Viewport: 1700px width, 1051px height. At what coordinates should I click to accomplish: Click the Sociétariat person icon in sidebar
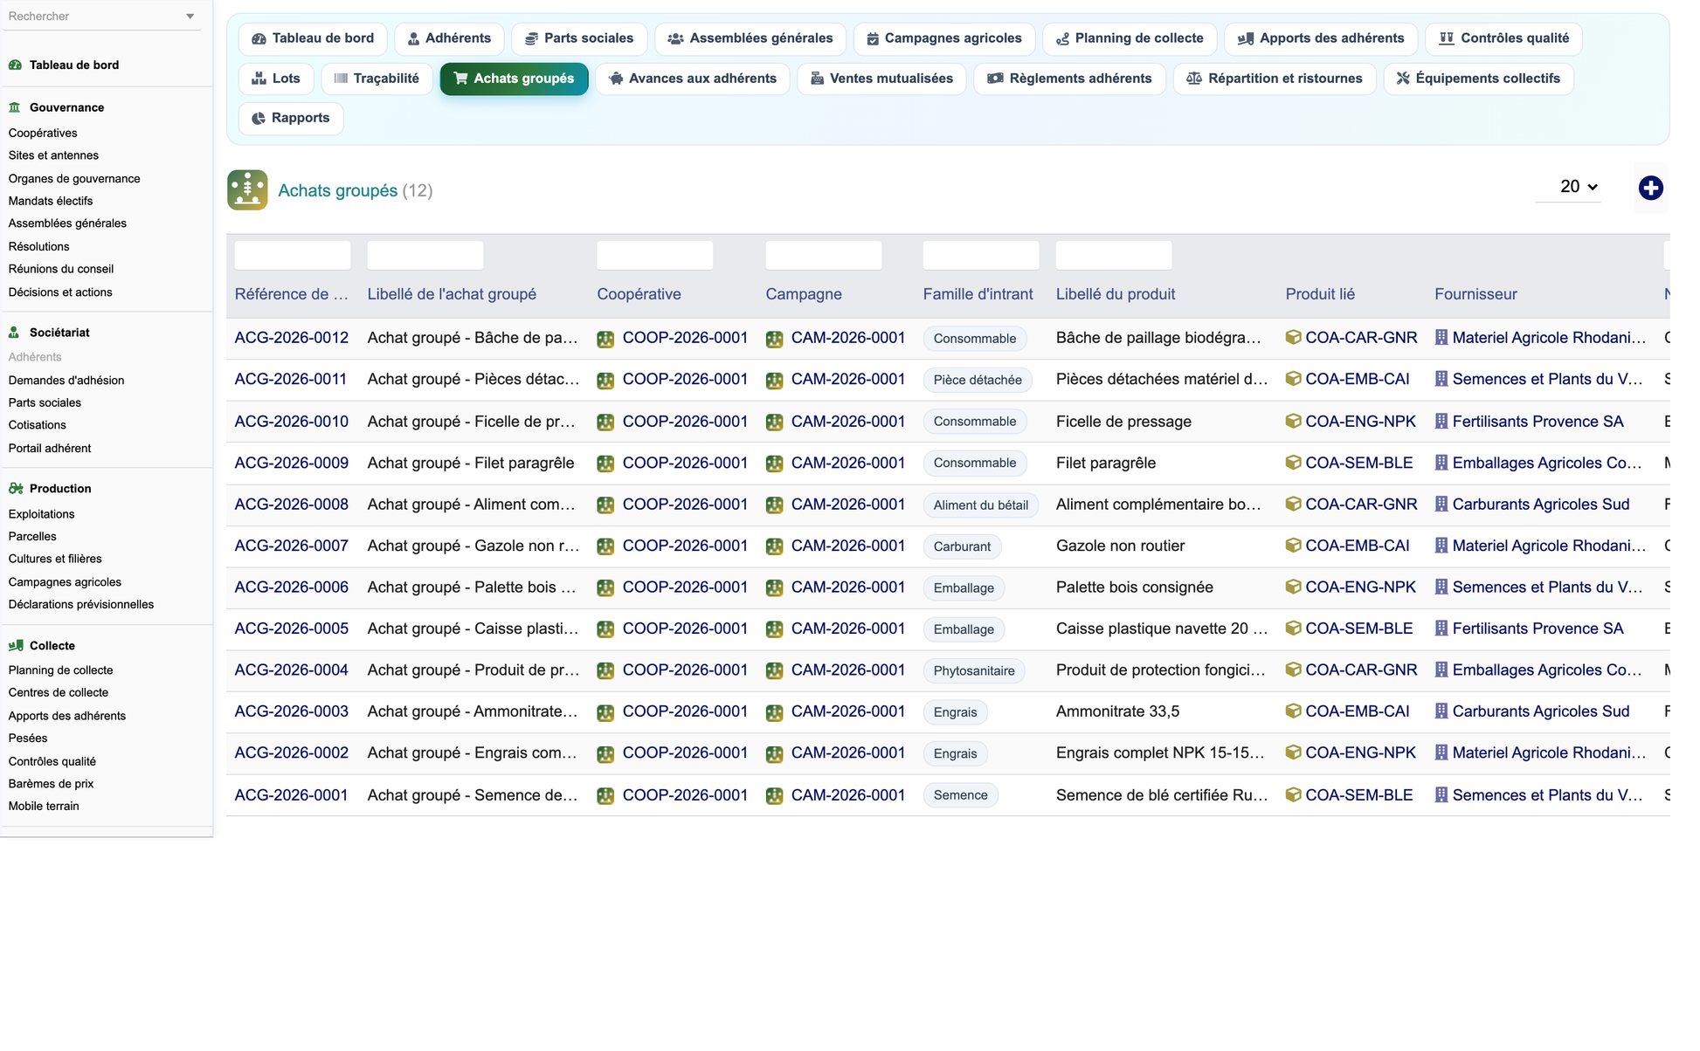pos(15,333)
